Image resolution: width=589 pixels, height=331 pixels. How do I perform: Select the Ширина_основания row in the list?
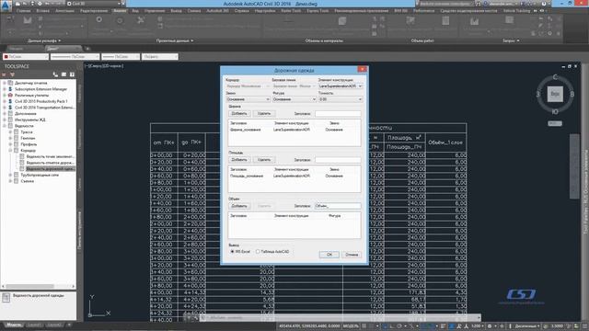294,130
